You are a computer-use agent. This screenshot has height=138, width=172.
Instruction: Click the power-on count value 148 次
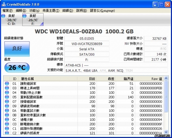click(x=156, y=54)
